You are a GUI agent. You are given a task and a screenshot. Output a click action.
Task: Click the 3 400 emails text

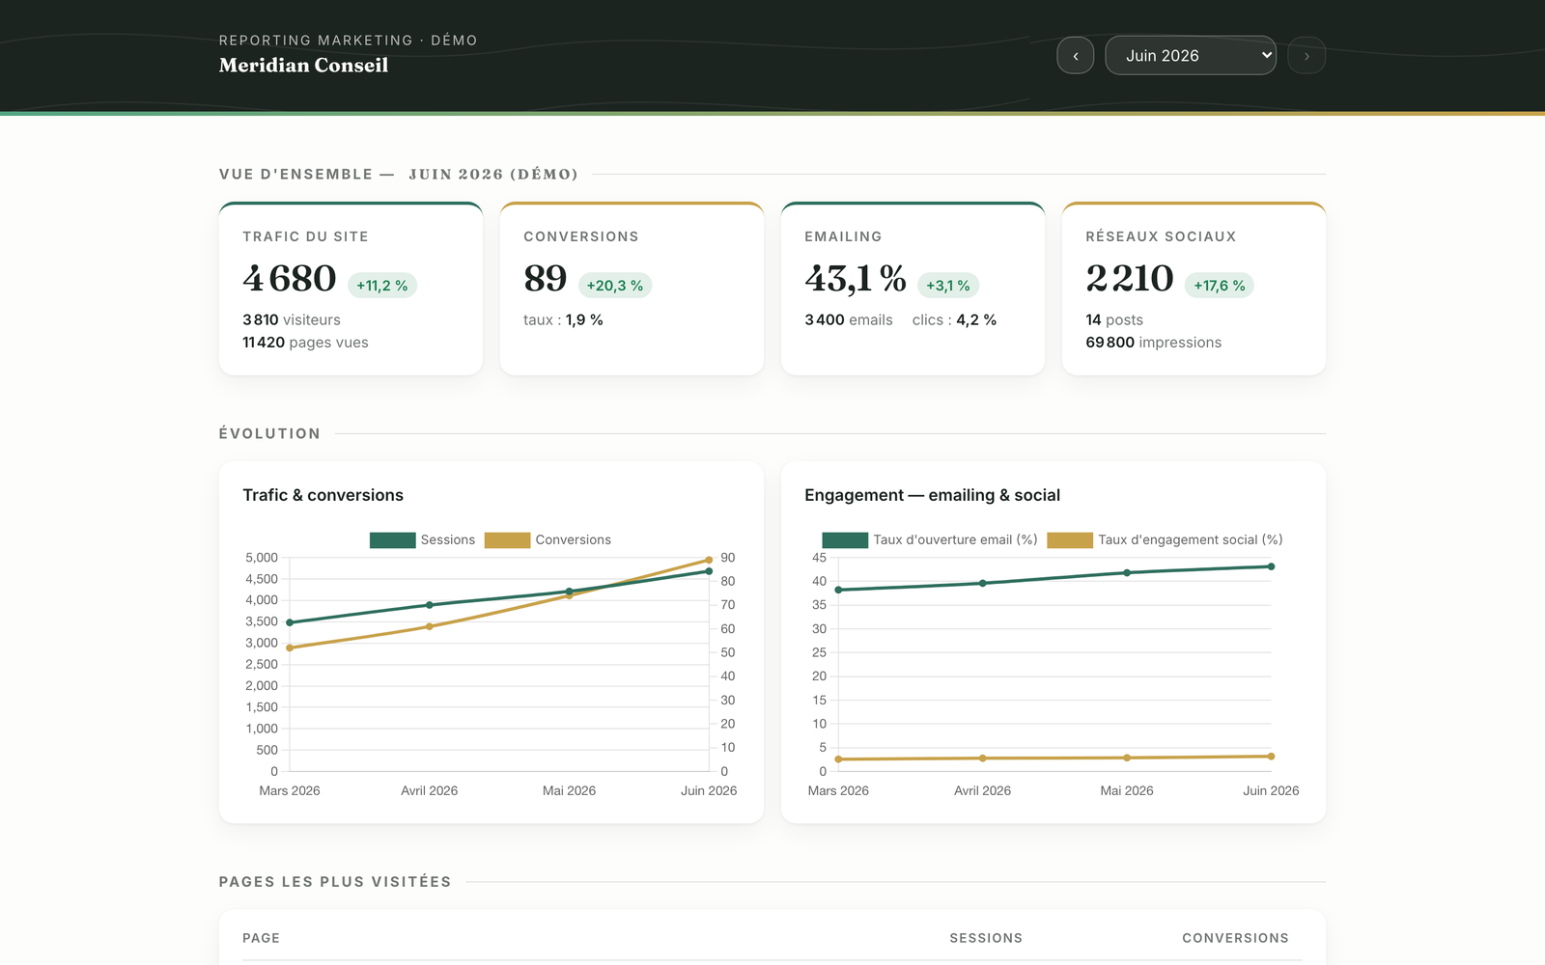point(849,319)
